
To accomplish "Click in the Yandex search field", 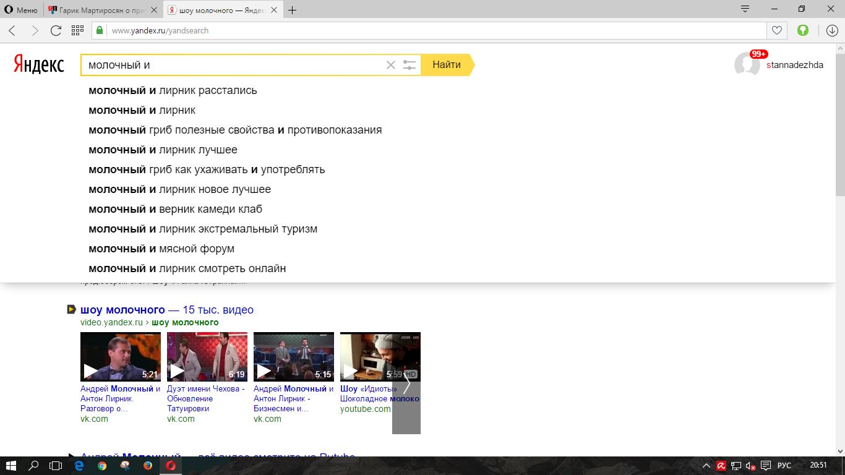I will tap(234, 65).
